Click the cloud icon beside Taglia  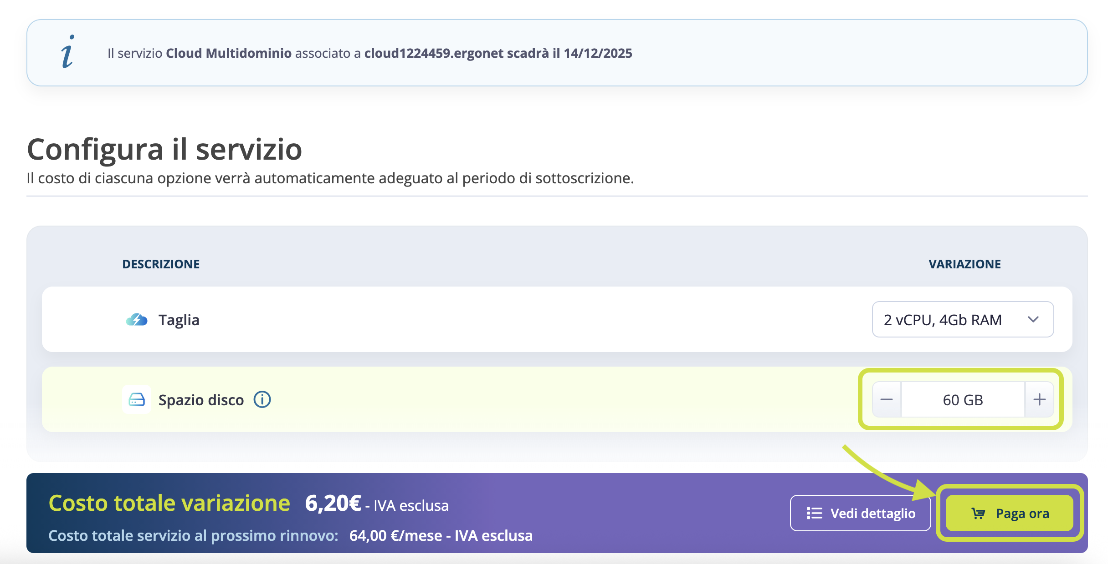click(137, 320)
